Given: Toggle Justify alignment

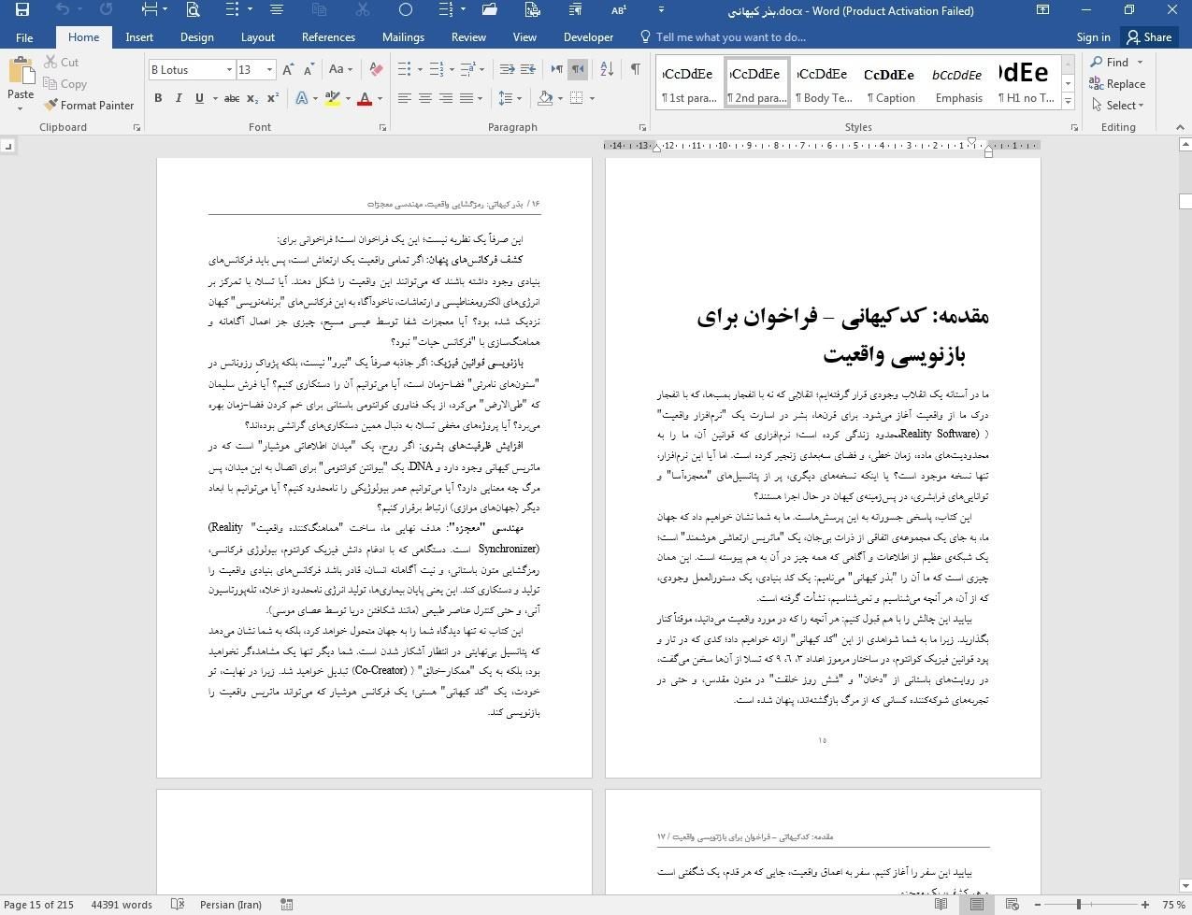Looking at the screenshot, I should click(467, 98).
